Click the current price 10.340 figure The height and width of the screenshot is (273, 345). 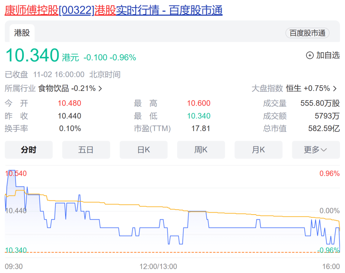pos(33,55)
